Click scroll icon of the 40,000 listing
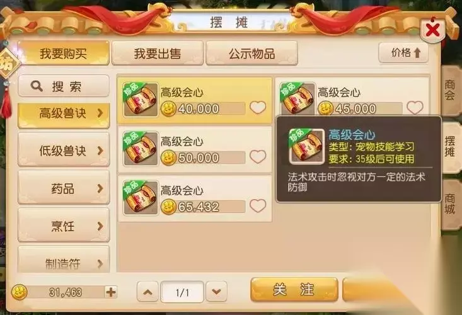This screenshot has width=462, height=315. point(141,100)
